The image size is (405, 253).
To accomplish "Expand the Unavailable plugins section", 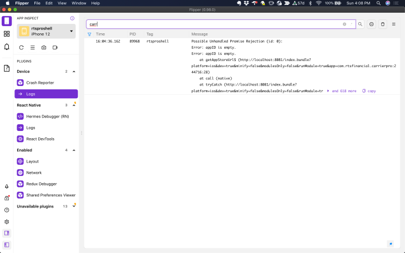I will pos(74,206).
